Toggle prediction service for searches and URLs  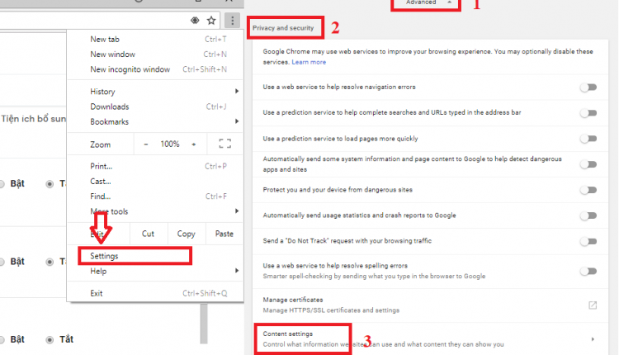point(588,113)
